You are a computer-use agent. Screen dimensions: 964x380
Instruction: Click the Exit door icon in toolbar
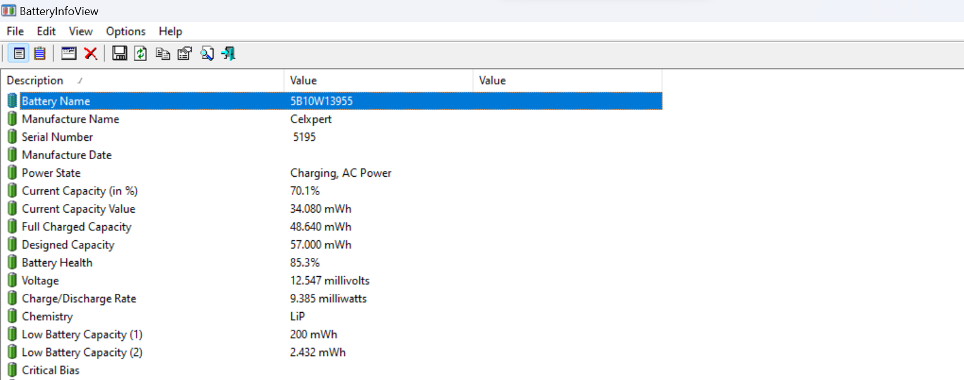(228, 53)
